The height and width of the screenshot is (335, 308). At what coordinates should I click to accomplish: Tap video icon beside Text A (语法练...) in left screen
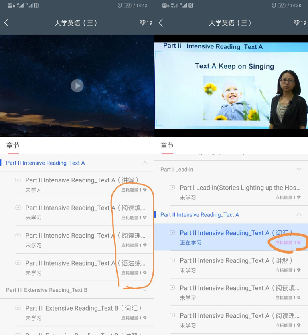click(18, 263)
